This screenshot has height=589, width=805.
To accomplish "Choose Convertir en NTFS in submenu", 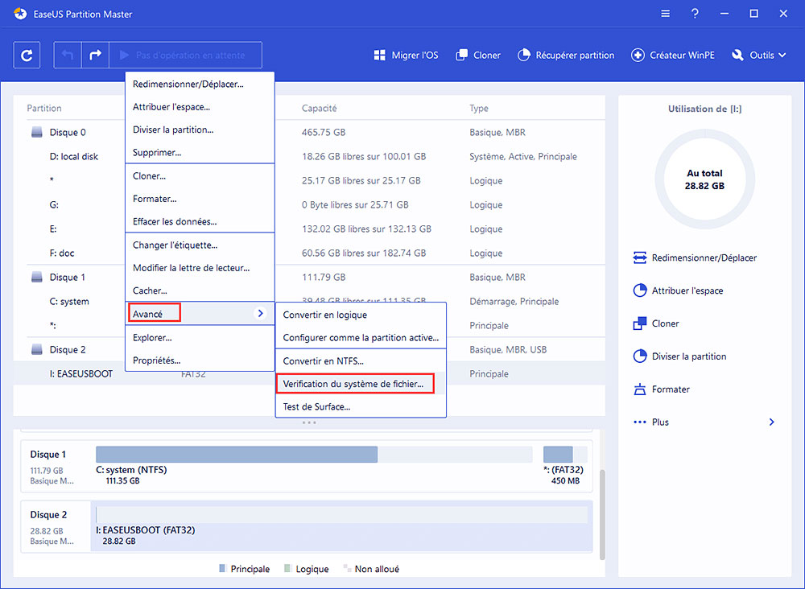I will click(x=361, y=361).
